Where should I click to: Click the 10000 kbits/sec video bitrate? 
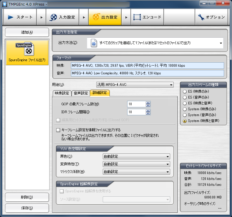tap(209, 173)
